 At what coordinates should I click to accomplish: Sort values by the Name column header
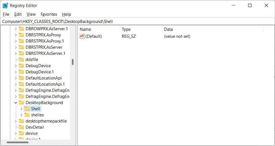99,29
